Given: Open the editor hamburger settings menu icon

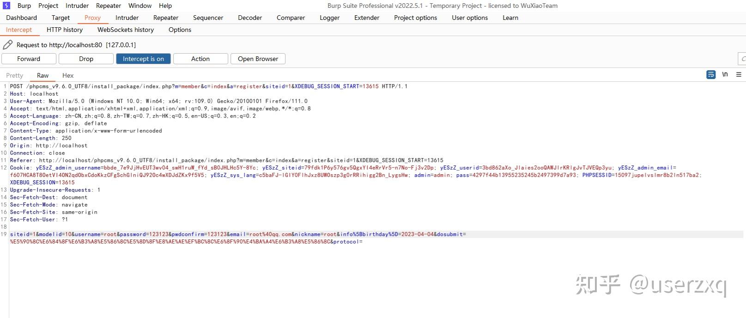Looking at the screenshot, I should pyautogui.click(x=739, y=74).
